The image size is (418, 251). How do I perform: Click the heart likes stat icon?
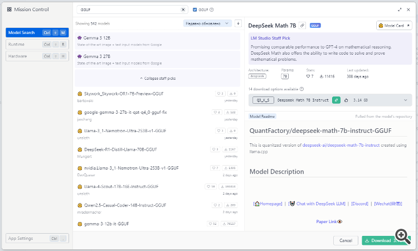click(x=308, y=76)
